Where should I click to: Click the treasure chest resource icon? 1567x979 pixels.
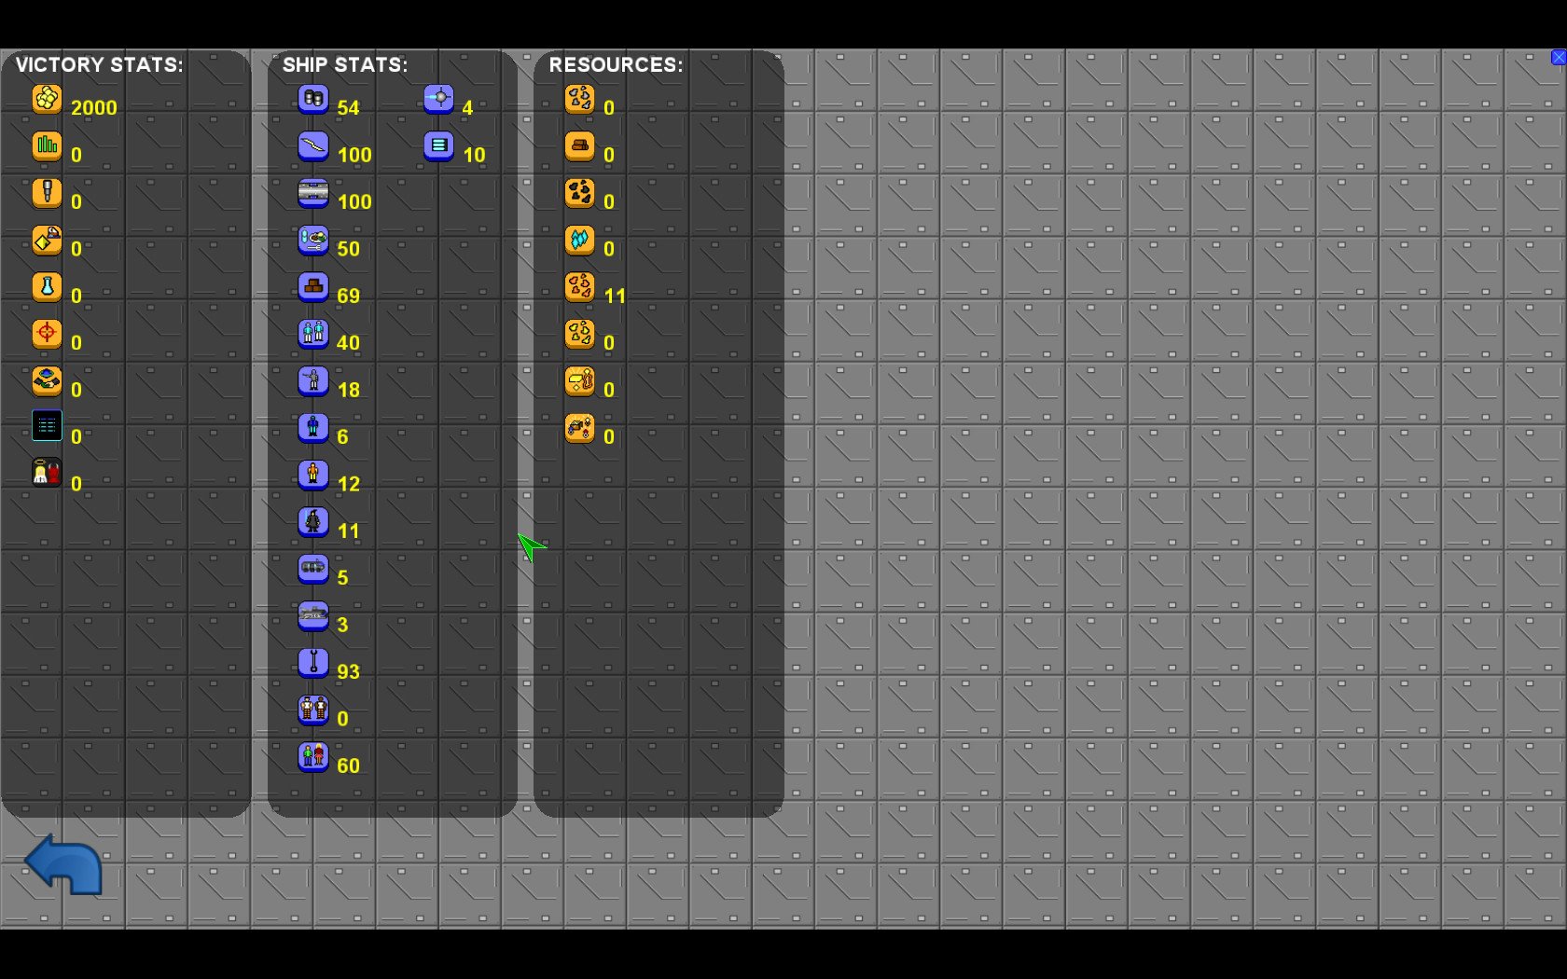[579, 427]
